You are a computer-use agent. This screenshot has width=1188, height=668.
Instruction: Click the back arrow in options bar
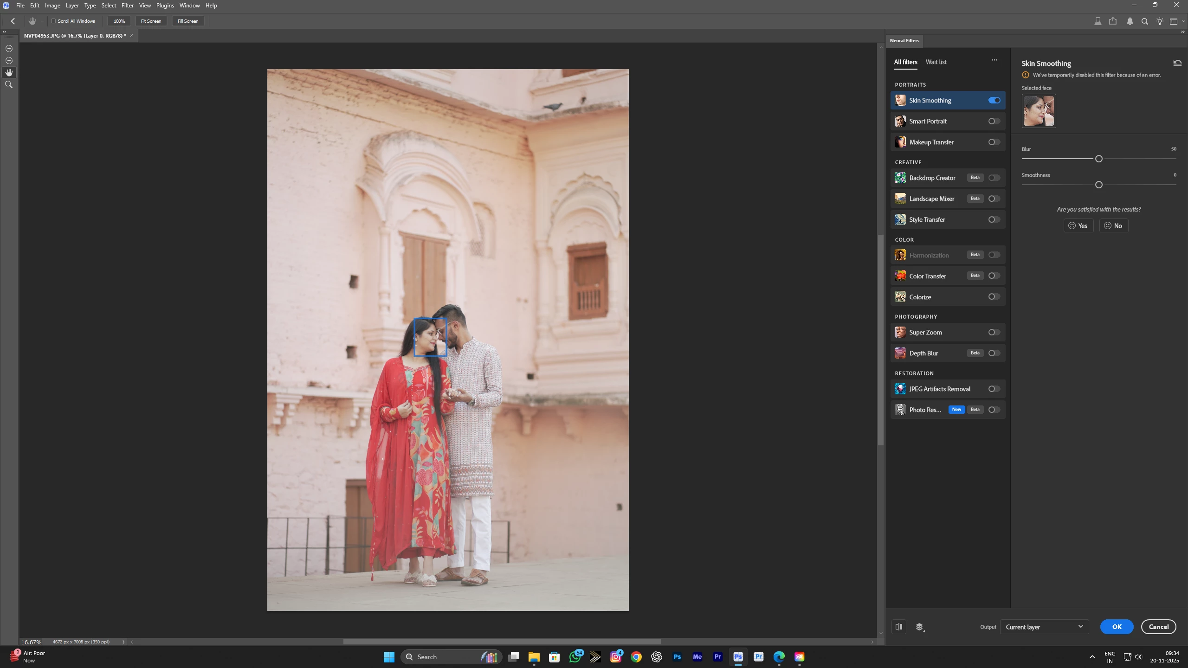click(13, 21)
